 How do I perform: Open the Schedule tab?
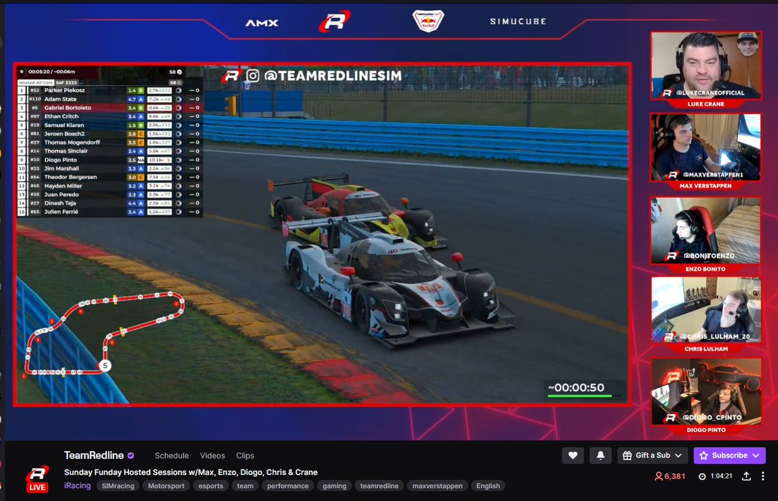pyautogui.click(x=172, y=456)
